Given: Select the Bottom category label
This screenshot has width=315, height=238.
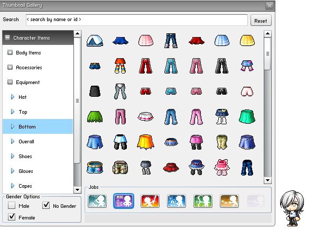Looking at the screenshot, I should click(x=27, y=126).
